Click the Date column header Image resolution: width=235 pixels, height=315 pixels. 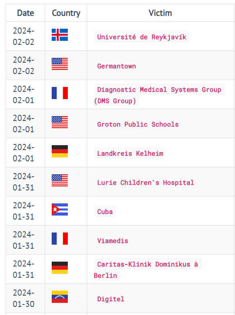click(25, 13)
